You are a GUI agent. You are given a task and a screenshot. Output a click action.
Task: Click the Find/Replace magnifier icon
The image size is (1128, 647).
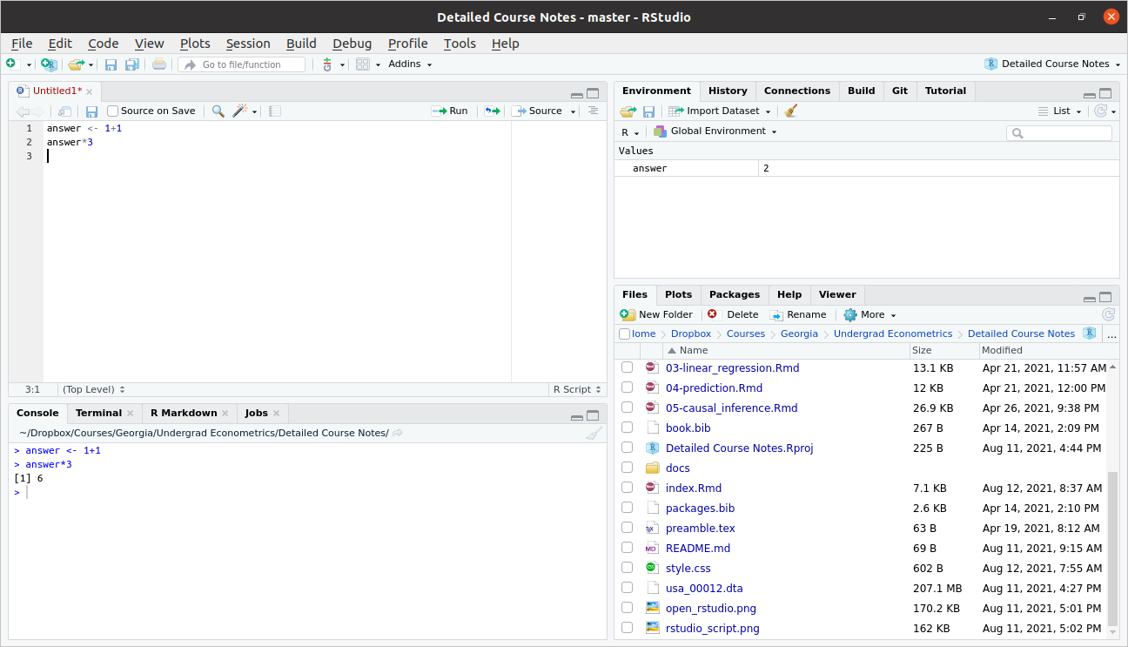[218, 111]
